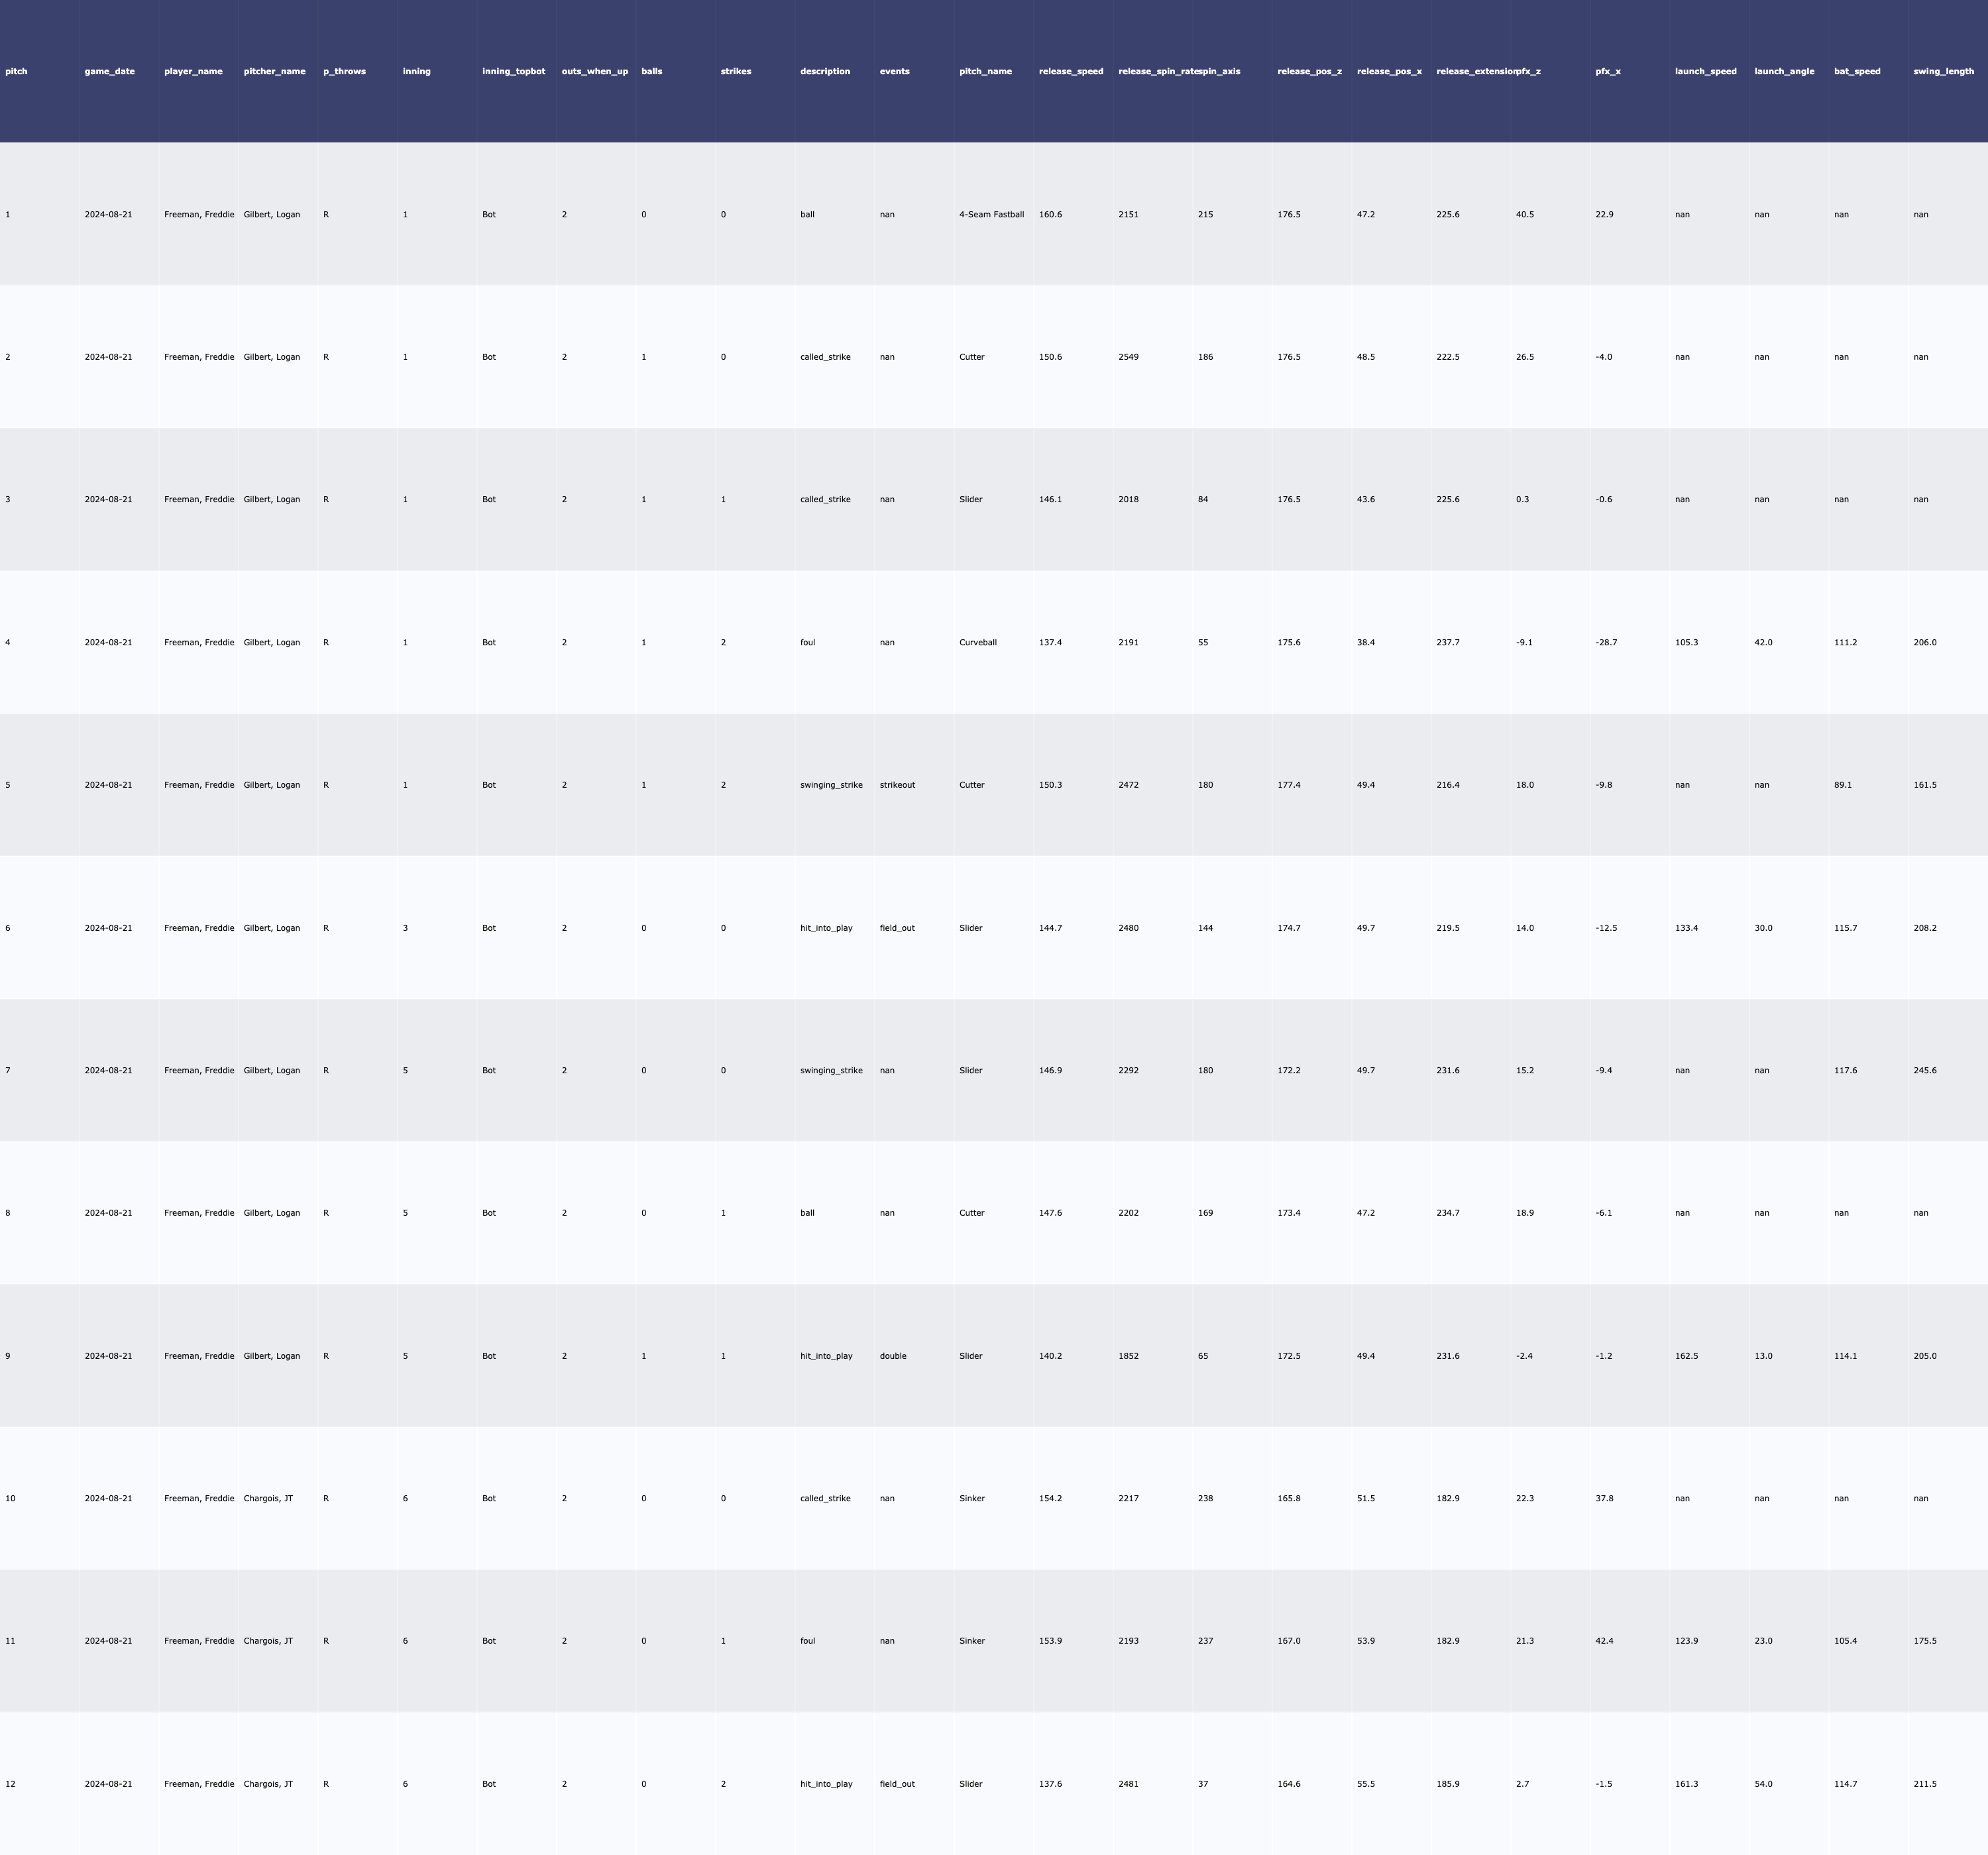Click the release_speed column header
Screen dimensions: 1988x1855
(x=1071, y=71)
